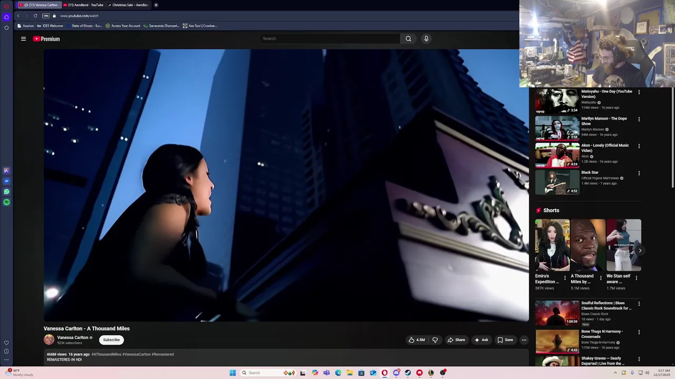This screenshot has height=379, width=675.
Task: Open the Opera menu logo icon
Action: [x=6, y=6]
